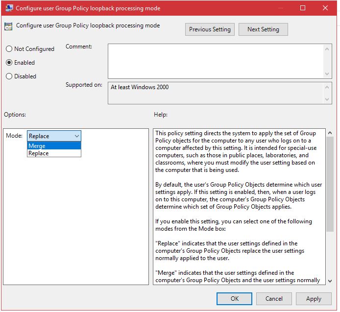Set the policy to Disabled

point(9,76)
